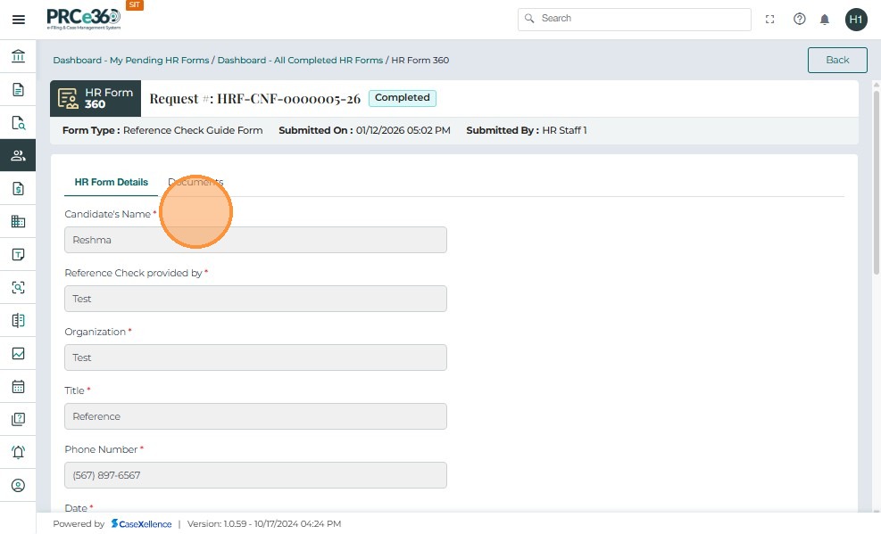Click the Form Type Reference Check Guide Form text
This screenshot has height=534, width=881.
[x=162, y=130]
